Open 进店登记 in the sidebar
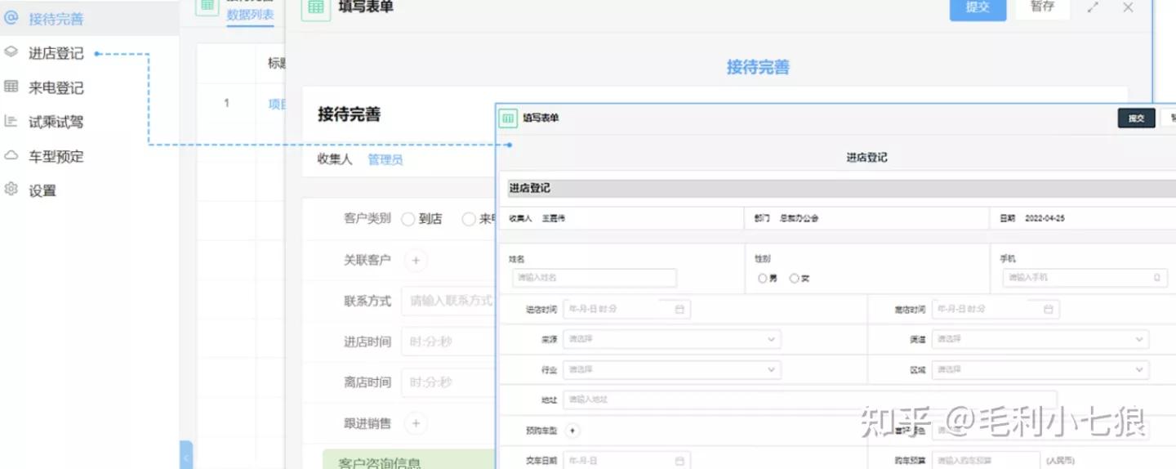The width and height of the screenshot is (1176, 469). point(56,53)
